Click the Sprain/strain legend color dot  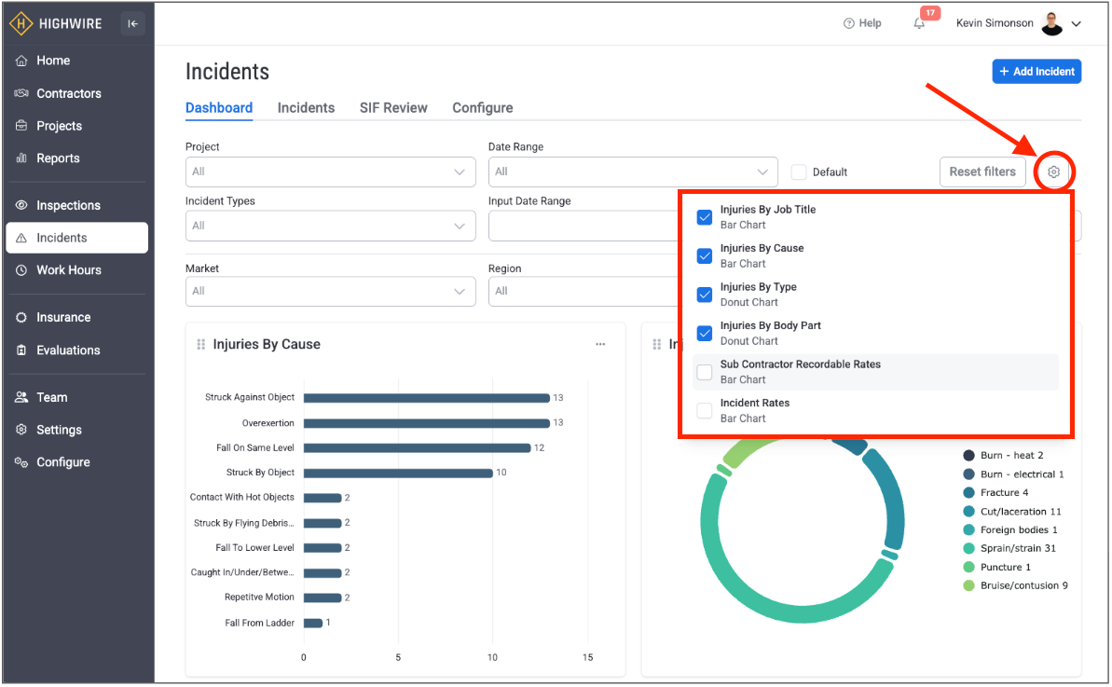tap(968, 549)
